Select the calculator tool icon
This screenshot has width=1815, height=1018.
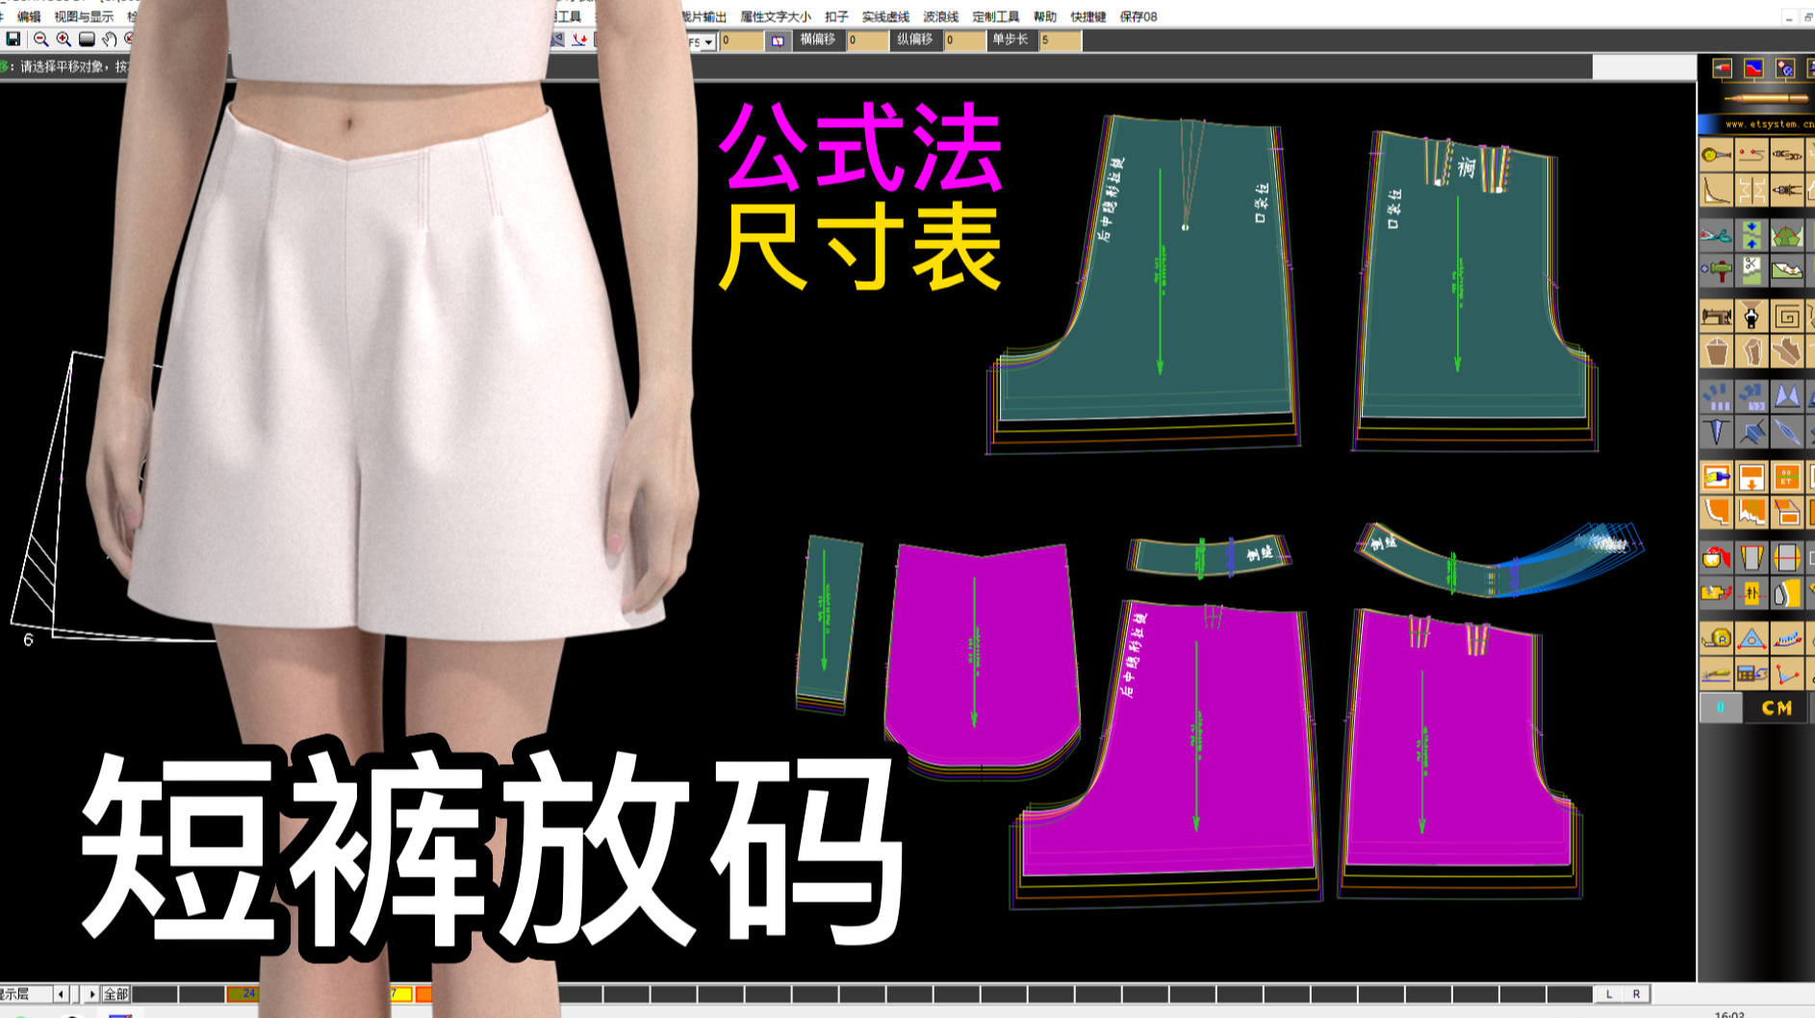click(x=1751, y=674)
